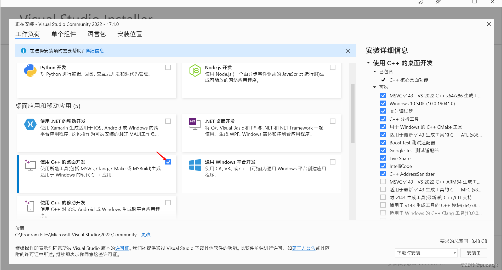Check the C++ MFC v143 option
The height and width of the screenshot is (270, 502).
coord(383,189)
